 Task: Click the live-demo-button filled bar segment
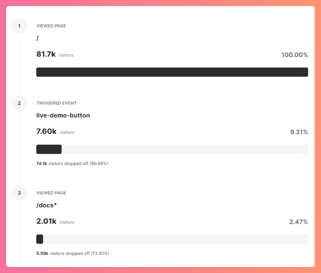(49, 149)
